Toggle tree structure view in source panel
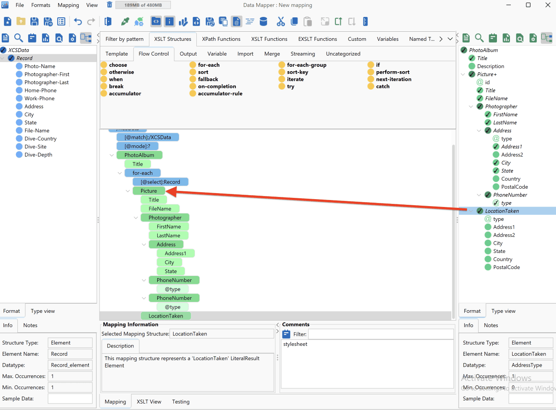The width and height of the screenshot is (556, 410). (x=86, y=38)
